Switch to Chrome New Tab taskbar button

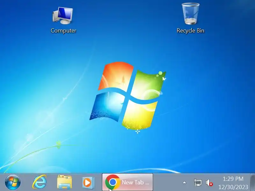pos(127,182)
